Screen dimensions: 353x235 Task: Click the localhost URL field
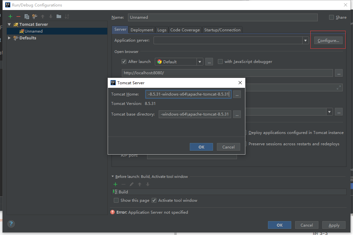(x=227, y=73)
